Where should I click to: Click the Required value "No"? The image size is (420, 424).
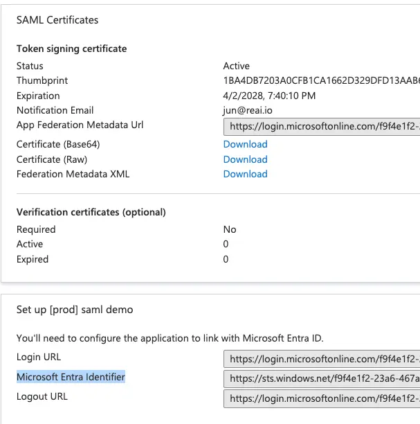[230, 229]
